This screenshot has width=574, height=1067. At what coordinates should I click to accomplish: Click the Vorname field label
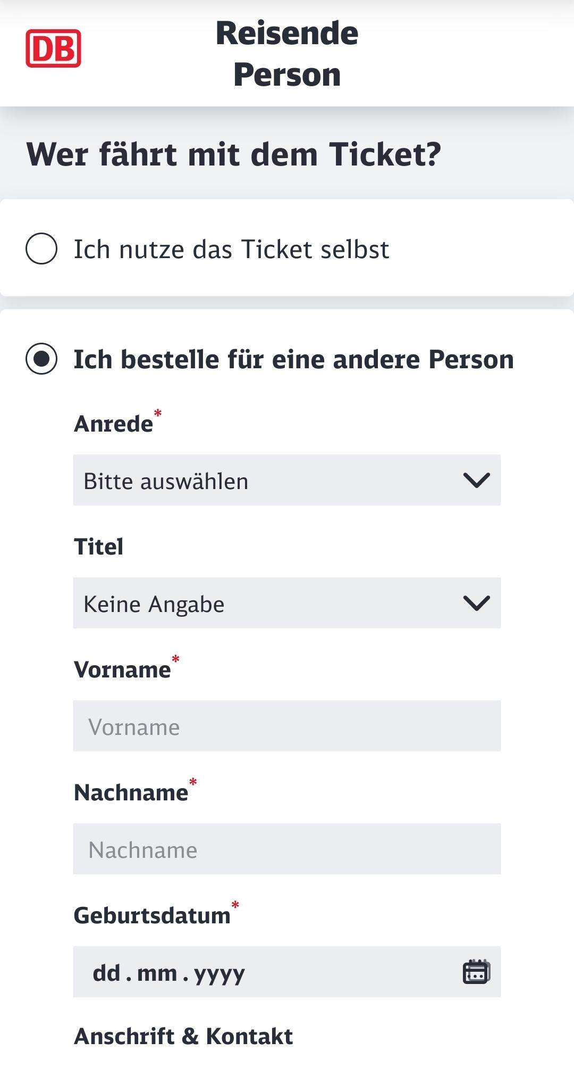(122, 669)
